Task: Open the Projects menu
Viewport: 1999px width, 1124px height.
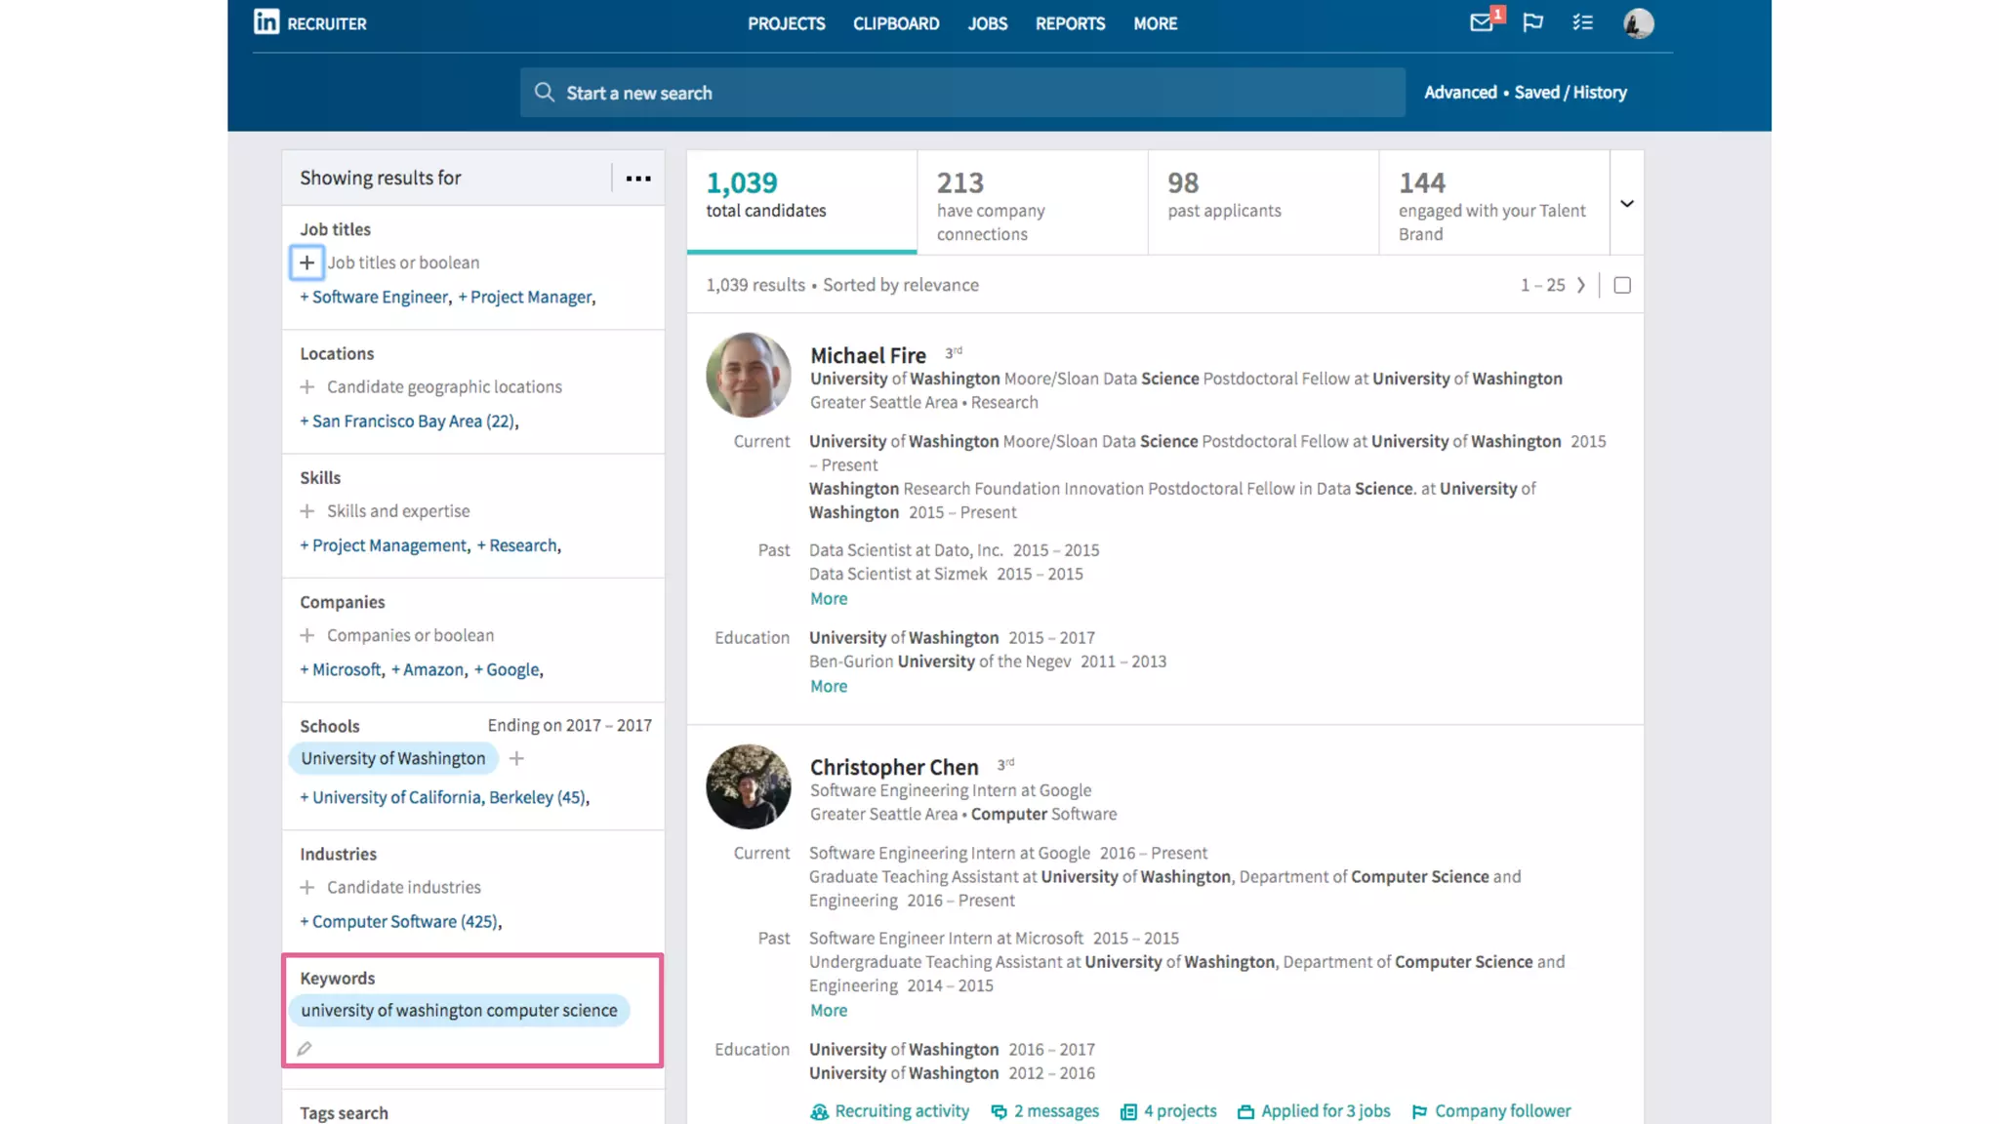Action: [x=786, y=23]
